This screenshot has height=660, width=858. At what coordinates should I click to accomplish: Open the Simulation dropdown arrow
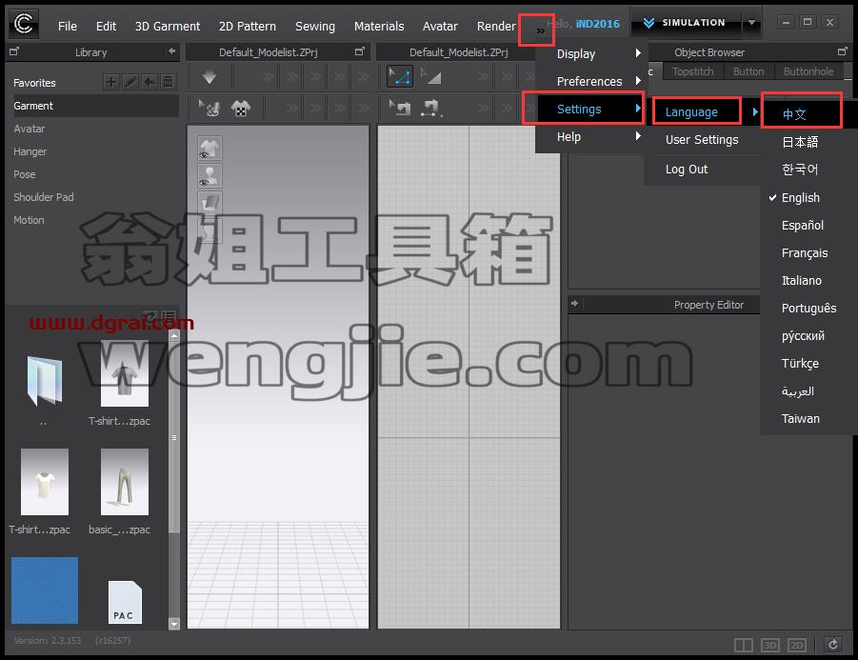point(752,23)
